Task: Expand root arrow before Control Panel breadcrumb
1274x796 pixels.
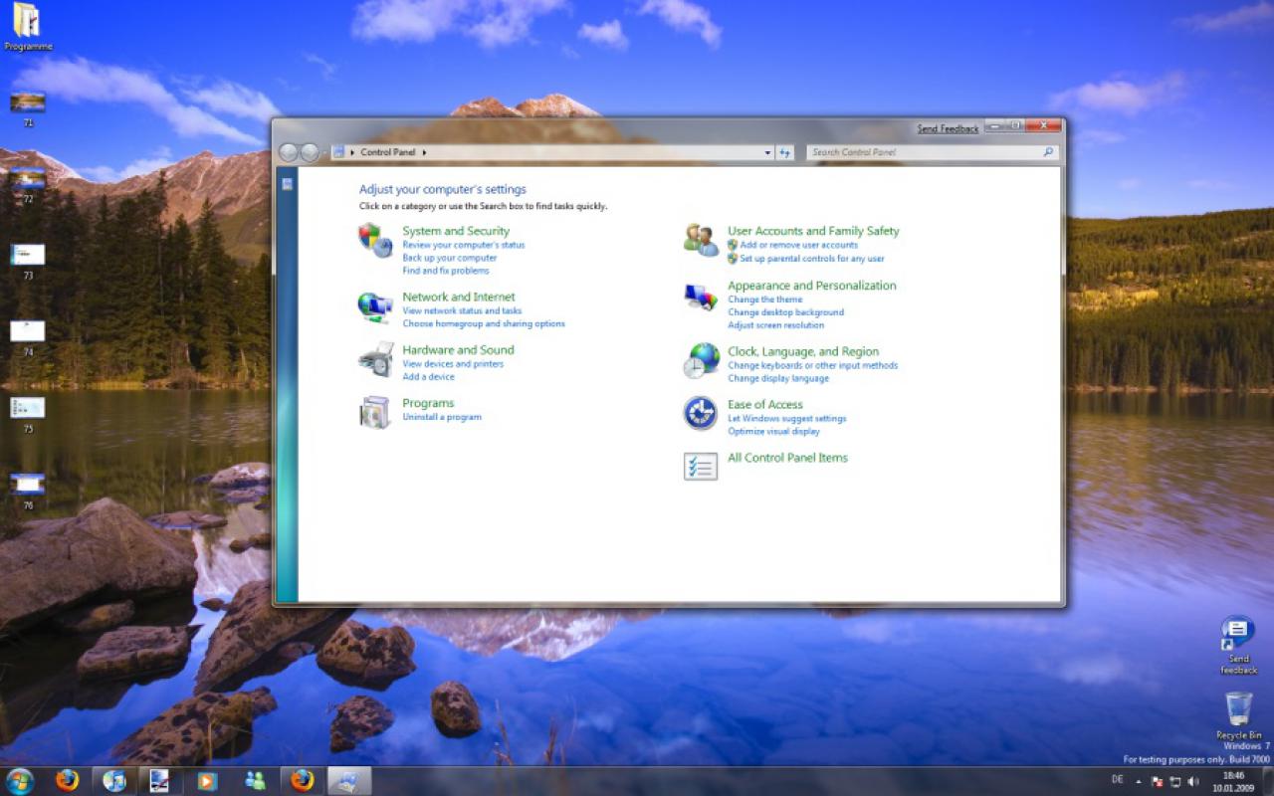Action: 352,152
